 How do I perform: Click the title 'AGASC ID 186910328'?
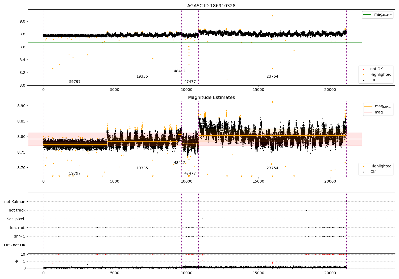(x=211, y=6)
